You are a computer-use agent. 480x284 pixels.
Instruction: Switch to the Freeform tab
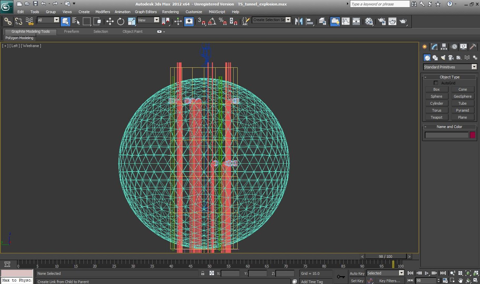click(x=71, y=32)
